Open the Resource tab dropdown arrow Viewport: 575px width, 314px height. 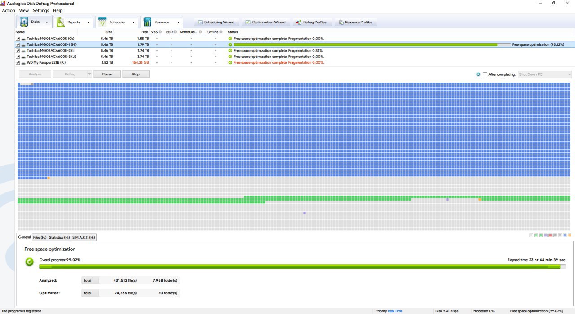coord(178,22)
